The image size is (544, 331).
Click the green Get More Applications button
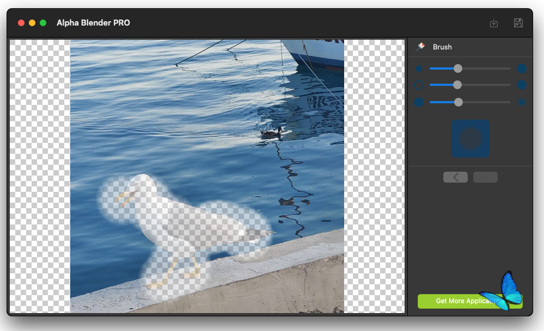point(470,301)
